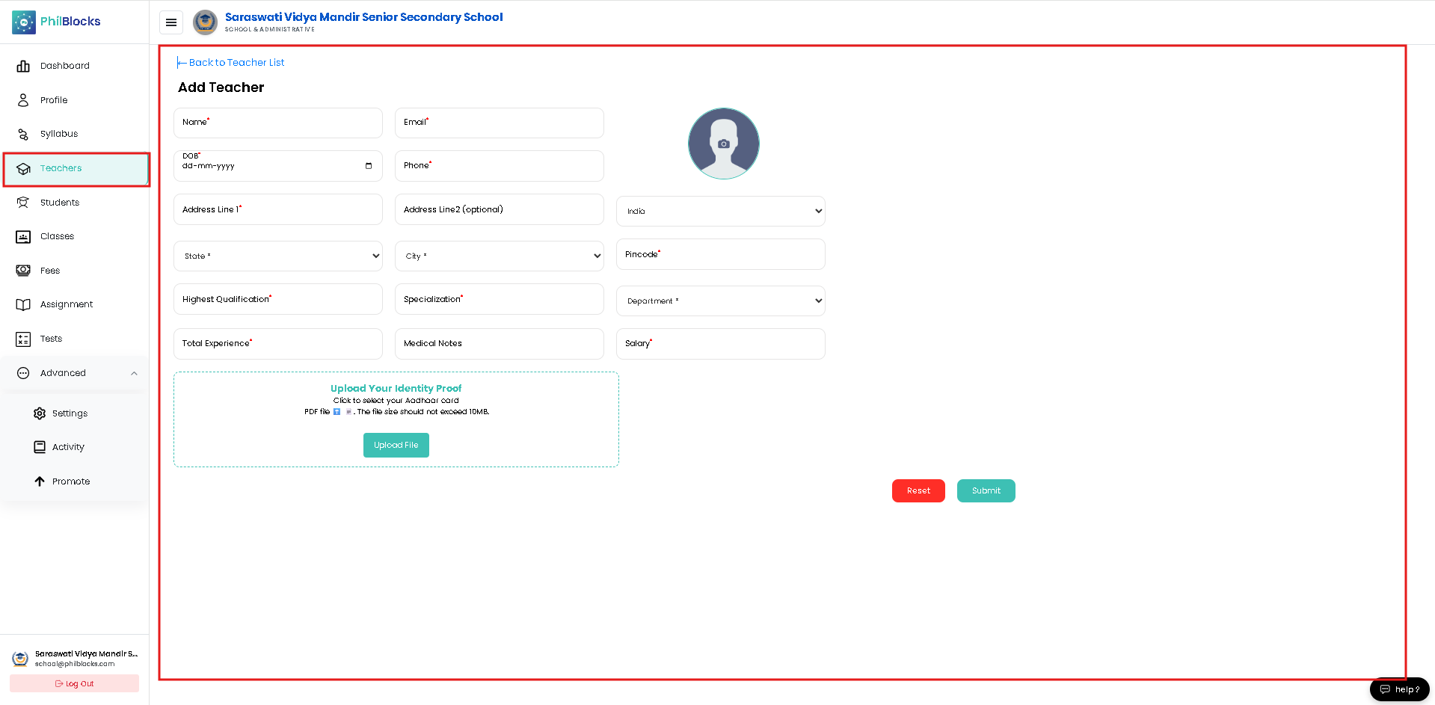Screen dimensions: 1435x705
Task: Click the Promote up-arrow icon
Action: click(x=40, y=481)
